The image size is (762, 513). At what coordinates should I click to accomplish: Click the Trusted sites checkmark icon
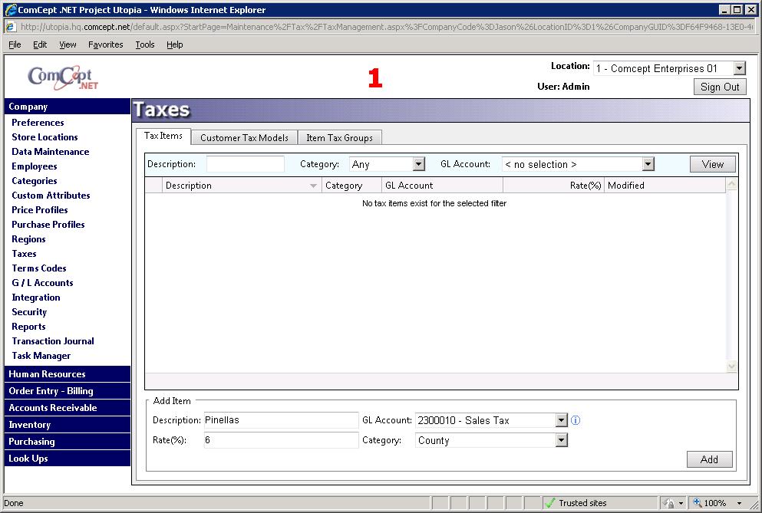[549, 503]
